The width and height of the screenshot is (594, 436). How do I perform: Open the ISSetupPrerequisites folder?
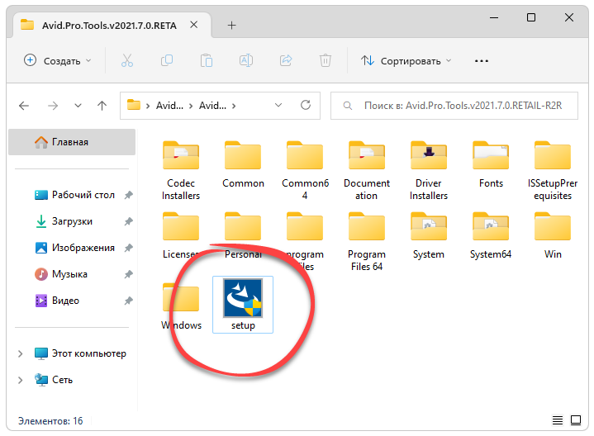(x=553, y=170)
